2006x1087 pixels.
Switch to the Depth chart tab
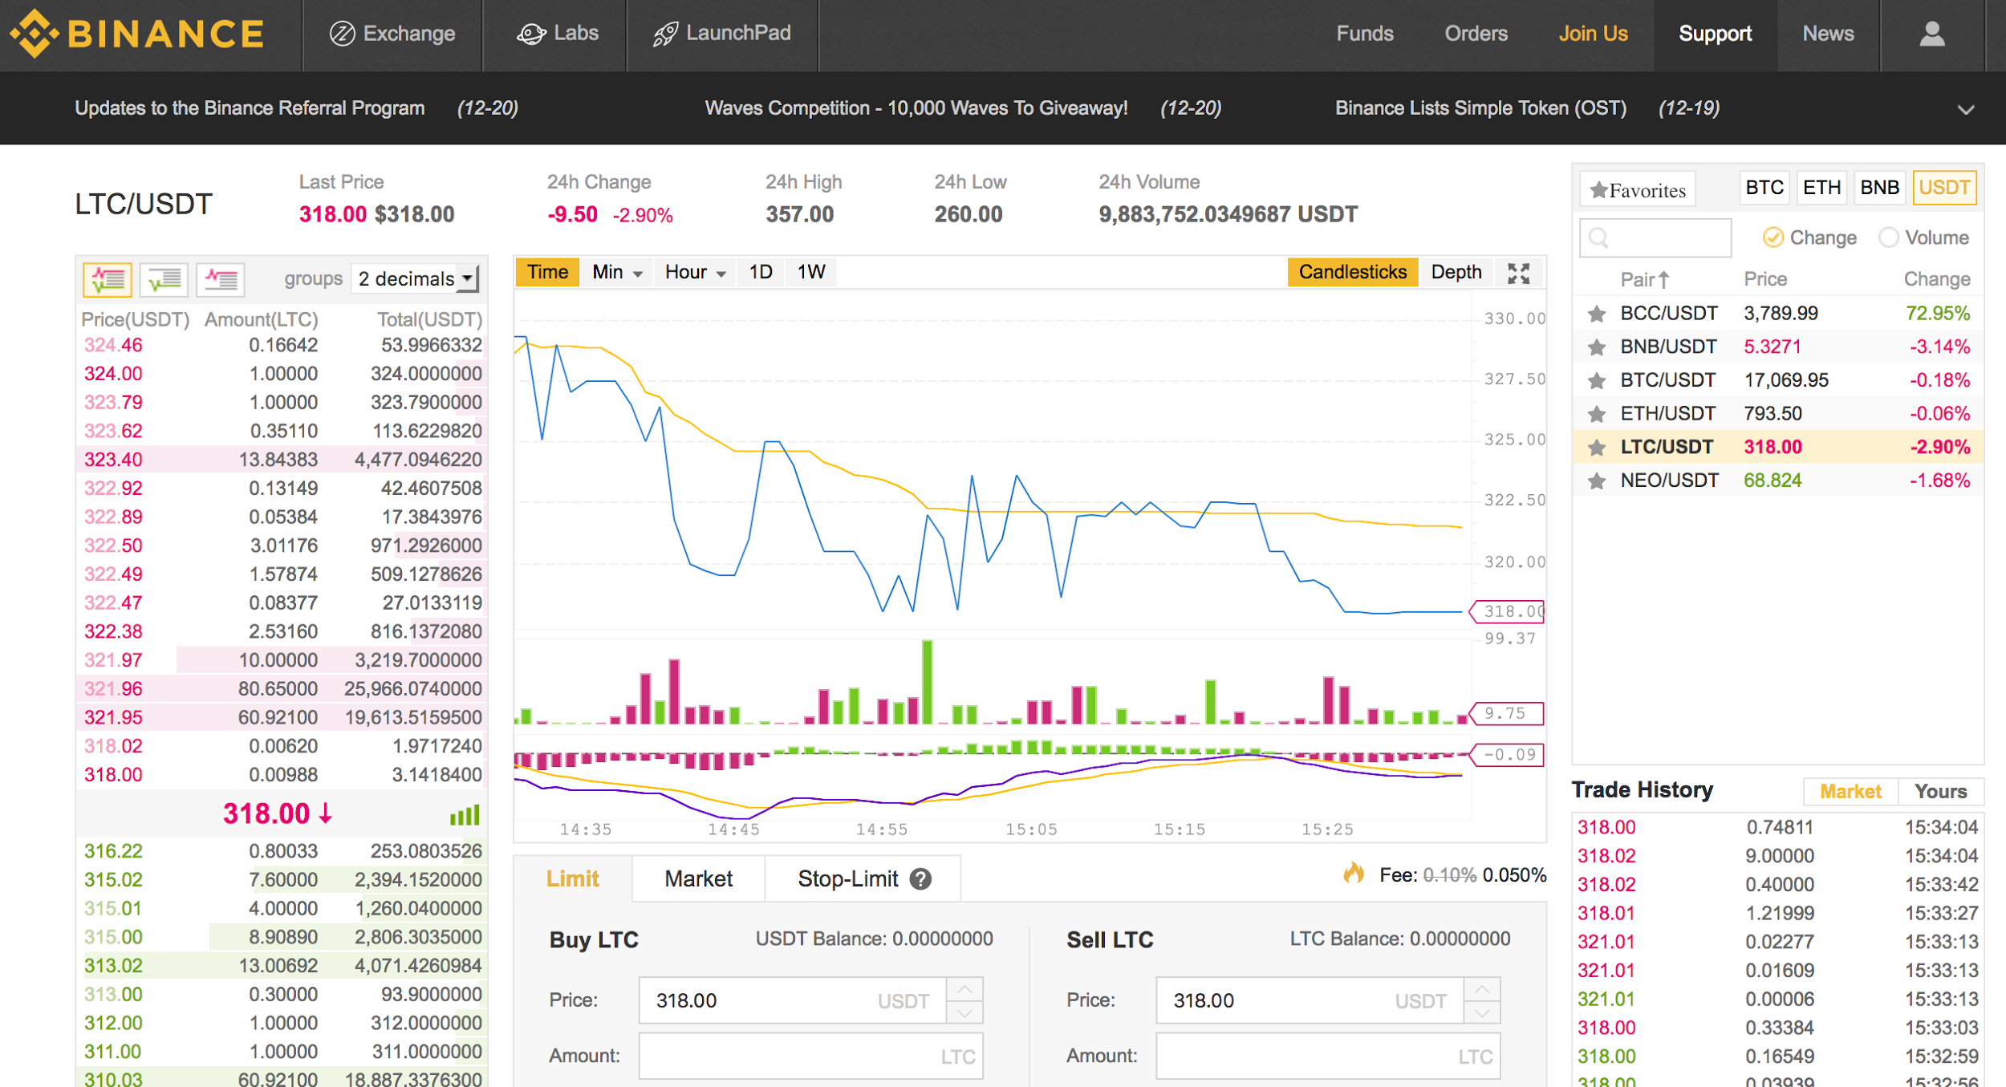(x=1456, y=273)
